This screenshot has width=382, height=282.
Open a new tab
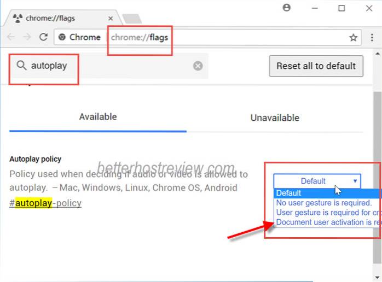pos(131,19)
